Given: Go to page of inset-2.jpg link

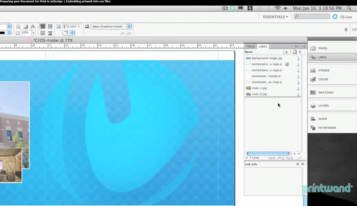Looking at the screenshot, I should click(298, 94).
